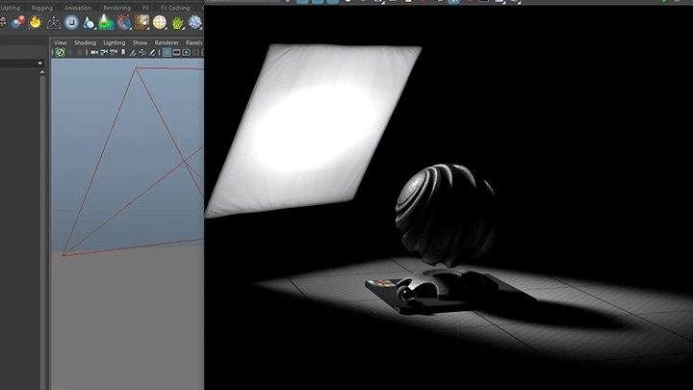Click the fire effect shelf icon

click(x=36, y=22)
